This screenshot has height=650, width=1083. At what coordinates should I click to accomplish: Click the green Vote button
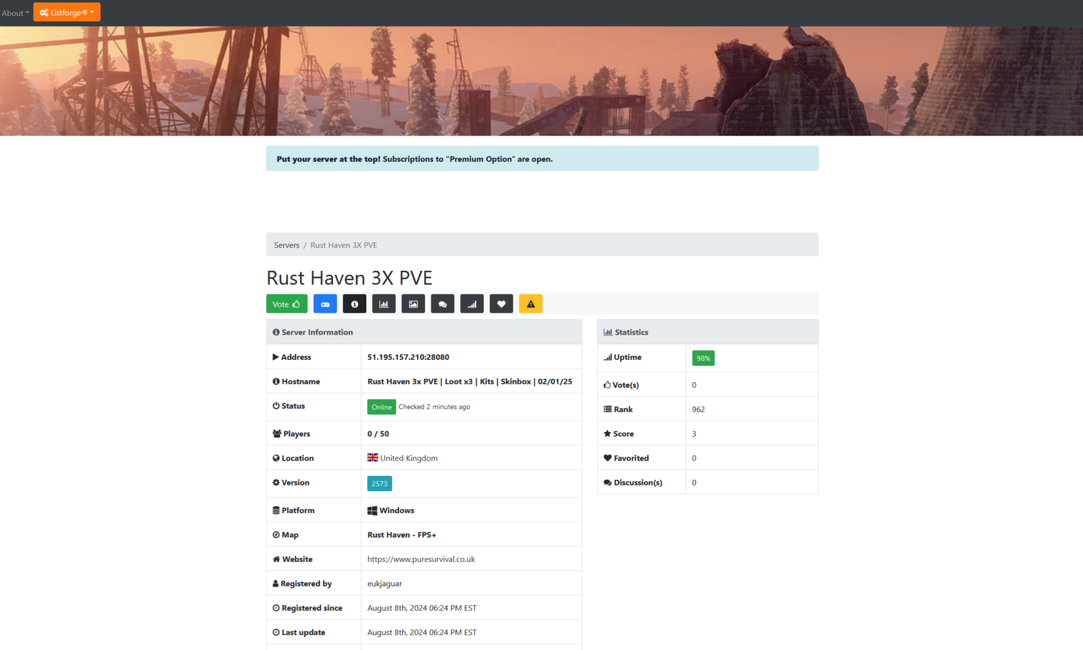pyautogui.click(x=287, y=304)
